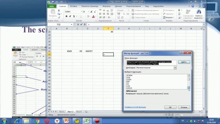Click the fill color bucket icon
The width and height of the screenshot is (220, 124).
[x=88, y=17]
